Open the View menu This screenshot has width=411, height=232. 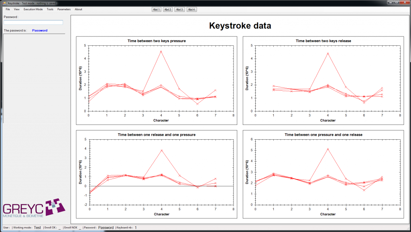click(x=16, y=9)
